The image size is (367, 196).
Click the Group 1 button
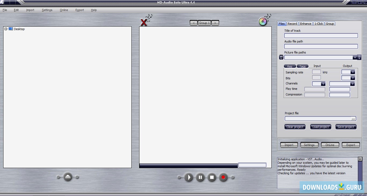(204, 23)
